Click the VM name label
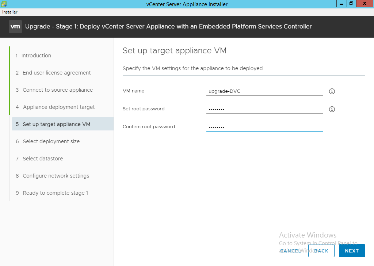 (133, 91)
